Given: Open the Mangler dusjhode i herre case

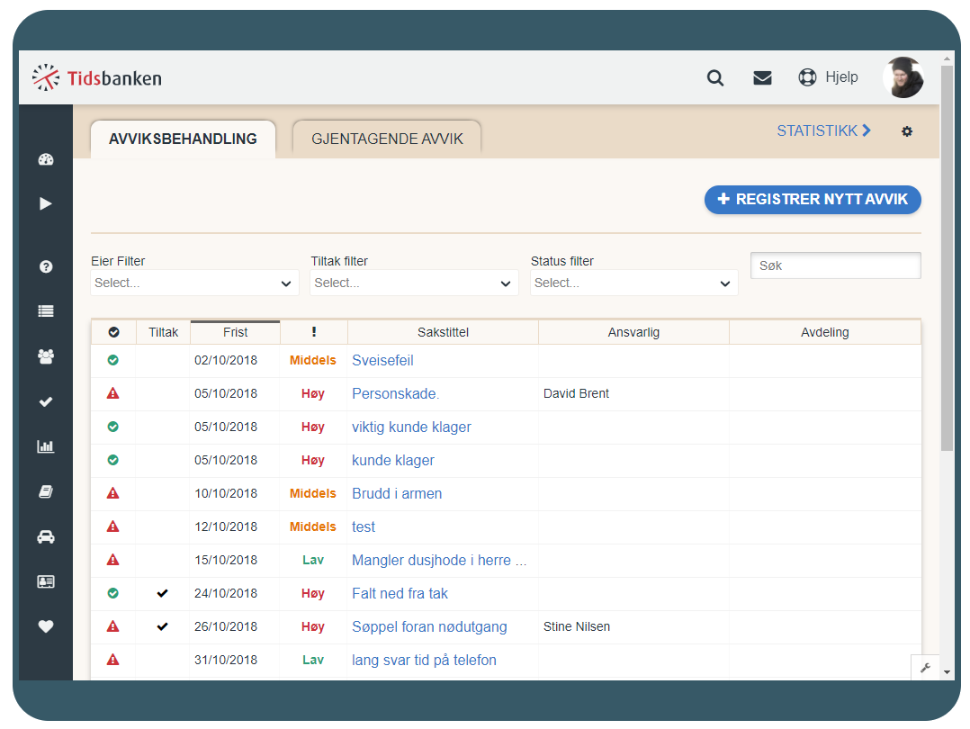Looking at the screenshot, I should pos(439,560).
